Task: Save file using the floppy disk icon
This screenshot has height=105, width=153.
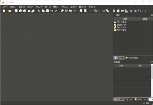Action: [x=16, y=11]
